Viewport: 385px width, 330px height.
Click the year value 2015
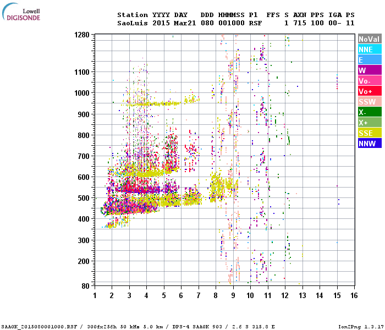(161, 23)
